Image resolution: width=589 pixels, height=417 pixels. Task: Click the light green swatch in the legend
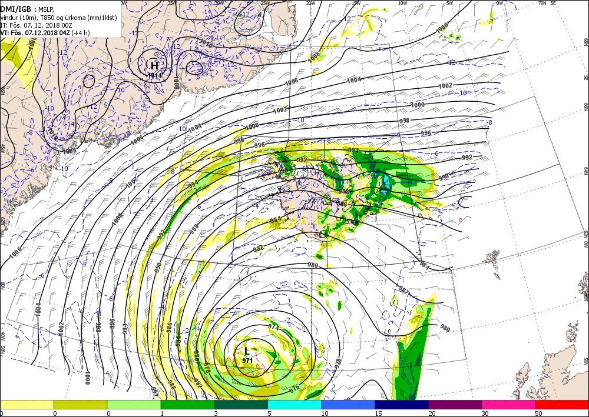pos(134,405)
